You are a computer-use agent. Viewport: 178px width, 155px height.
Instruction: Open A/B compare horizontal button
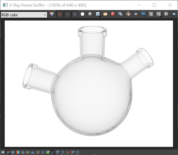(151, 14)
